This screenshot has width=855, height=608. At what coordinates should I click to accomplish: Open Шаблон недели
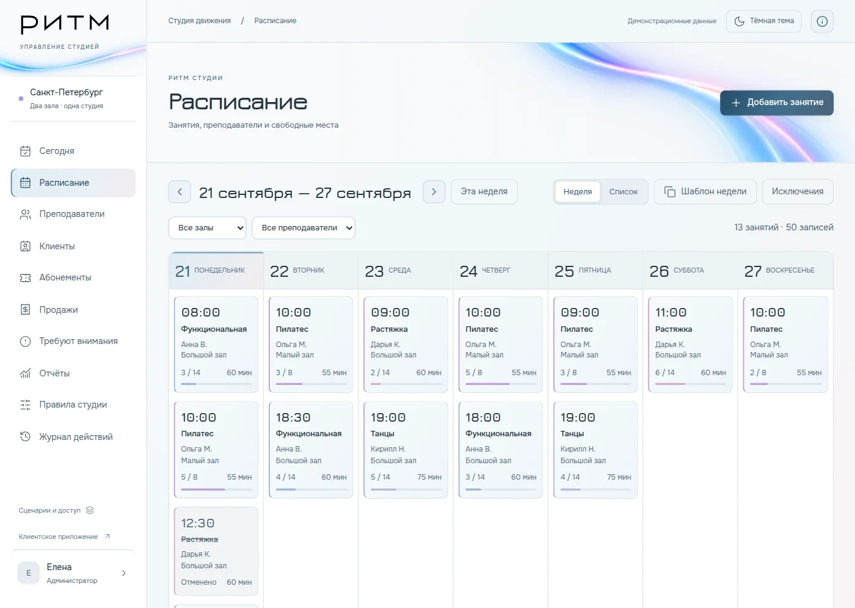click(x=705, y=192)
